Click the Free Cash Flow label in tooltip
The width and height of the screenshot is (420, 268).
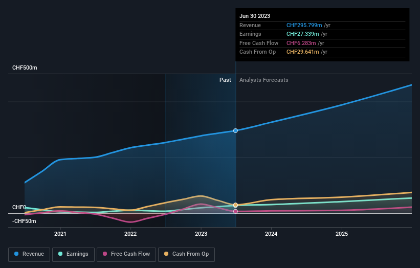tap(259, 43)
